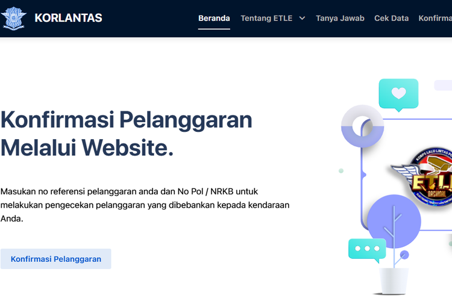Expand the Tentang ETLE dropdown chevron
This screenshot has height=301, width=452.
pyautogui.click(x=302, y=18)
